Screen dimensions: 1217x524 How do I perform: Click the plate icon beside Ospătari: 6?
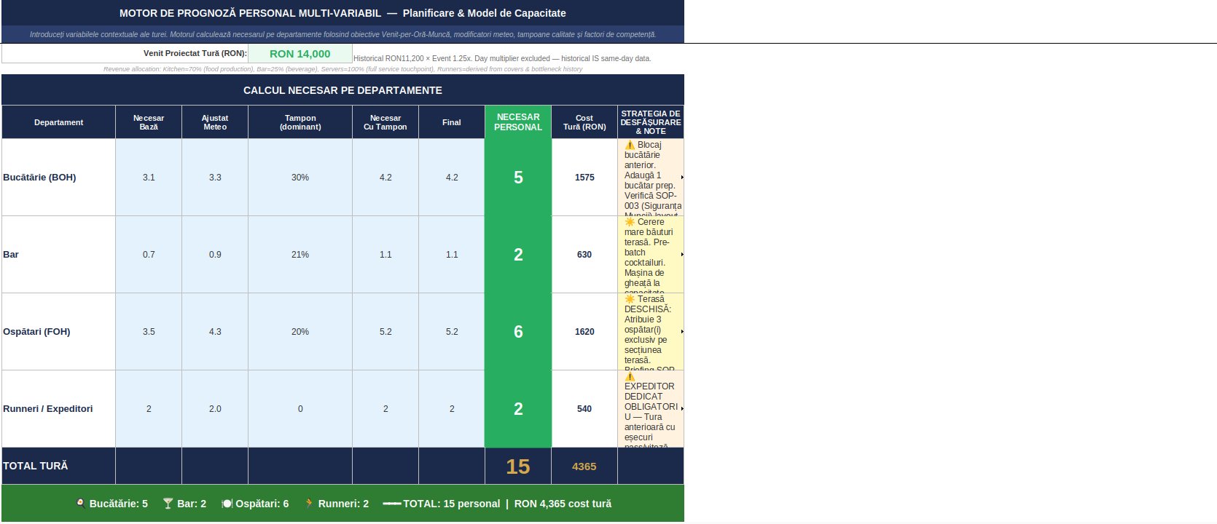pos(227,504)
